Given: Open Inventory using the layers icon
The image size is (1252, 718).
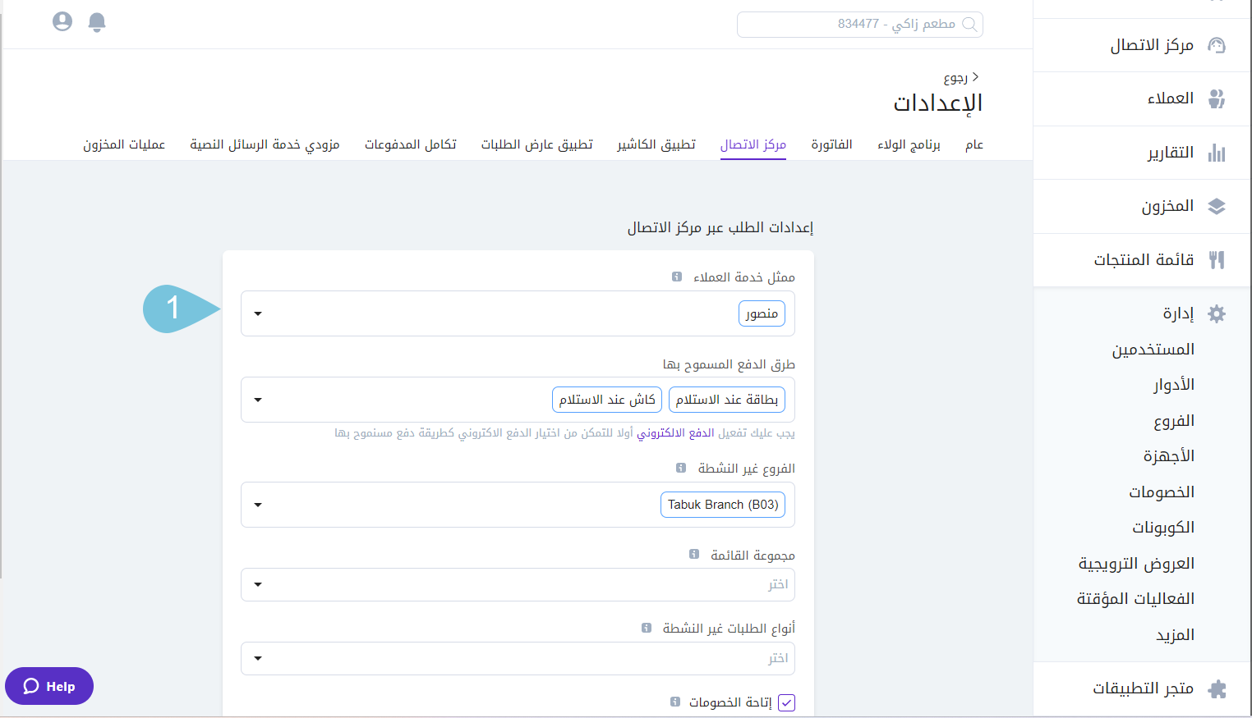Looking at the screenshot, I should pos(1217,207).
